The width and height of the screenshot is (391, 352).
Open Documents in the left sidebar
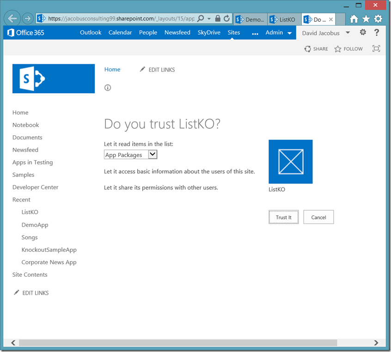point(27,137)
